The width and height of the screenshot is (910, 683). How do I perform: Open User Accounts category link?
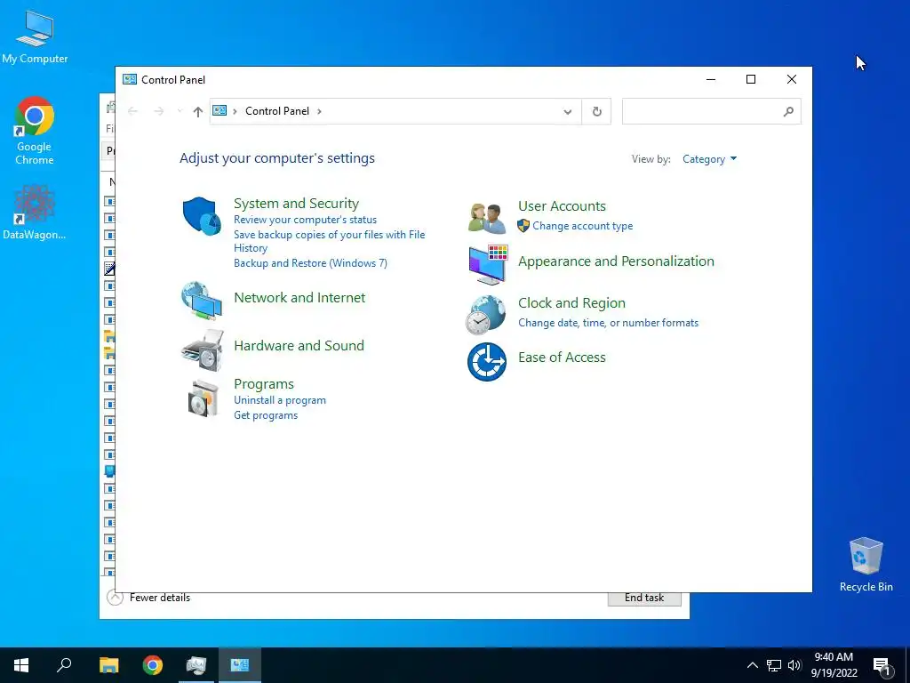pyautogui.click(x=562, y=206)
